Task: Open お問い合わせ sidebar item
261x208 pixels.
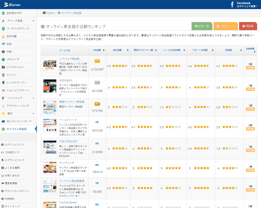Action: tap(18, 175)
